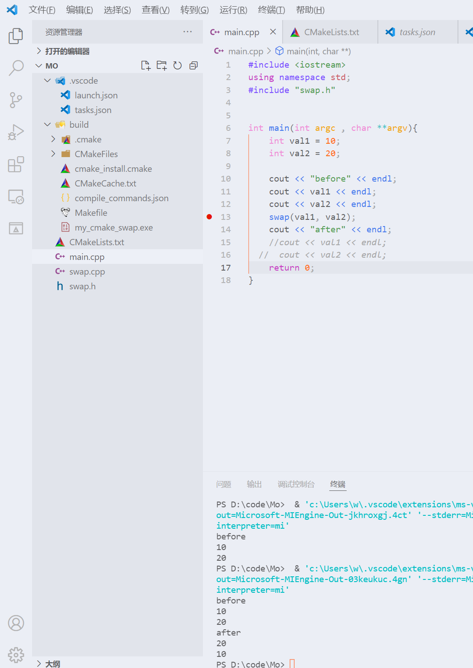The width and height of the screenshot is (473, 668).
Task: Toggle breakpoint on line 13
Action: pos(209,217)
